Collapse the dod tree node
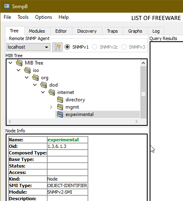 point(35,85)
